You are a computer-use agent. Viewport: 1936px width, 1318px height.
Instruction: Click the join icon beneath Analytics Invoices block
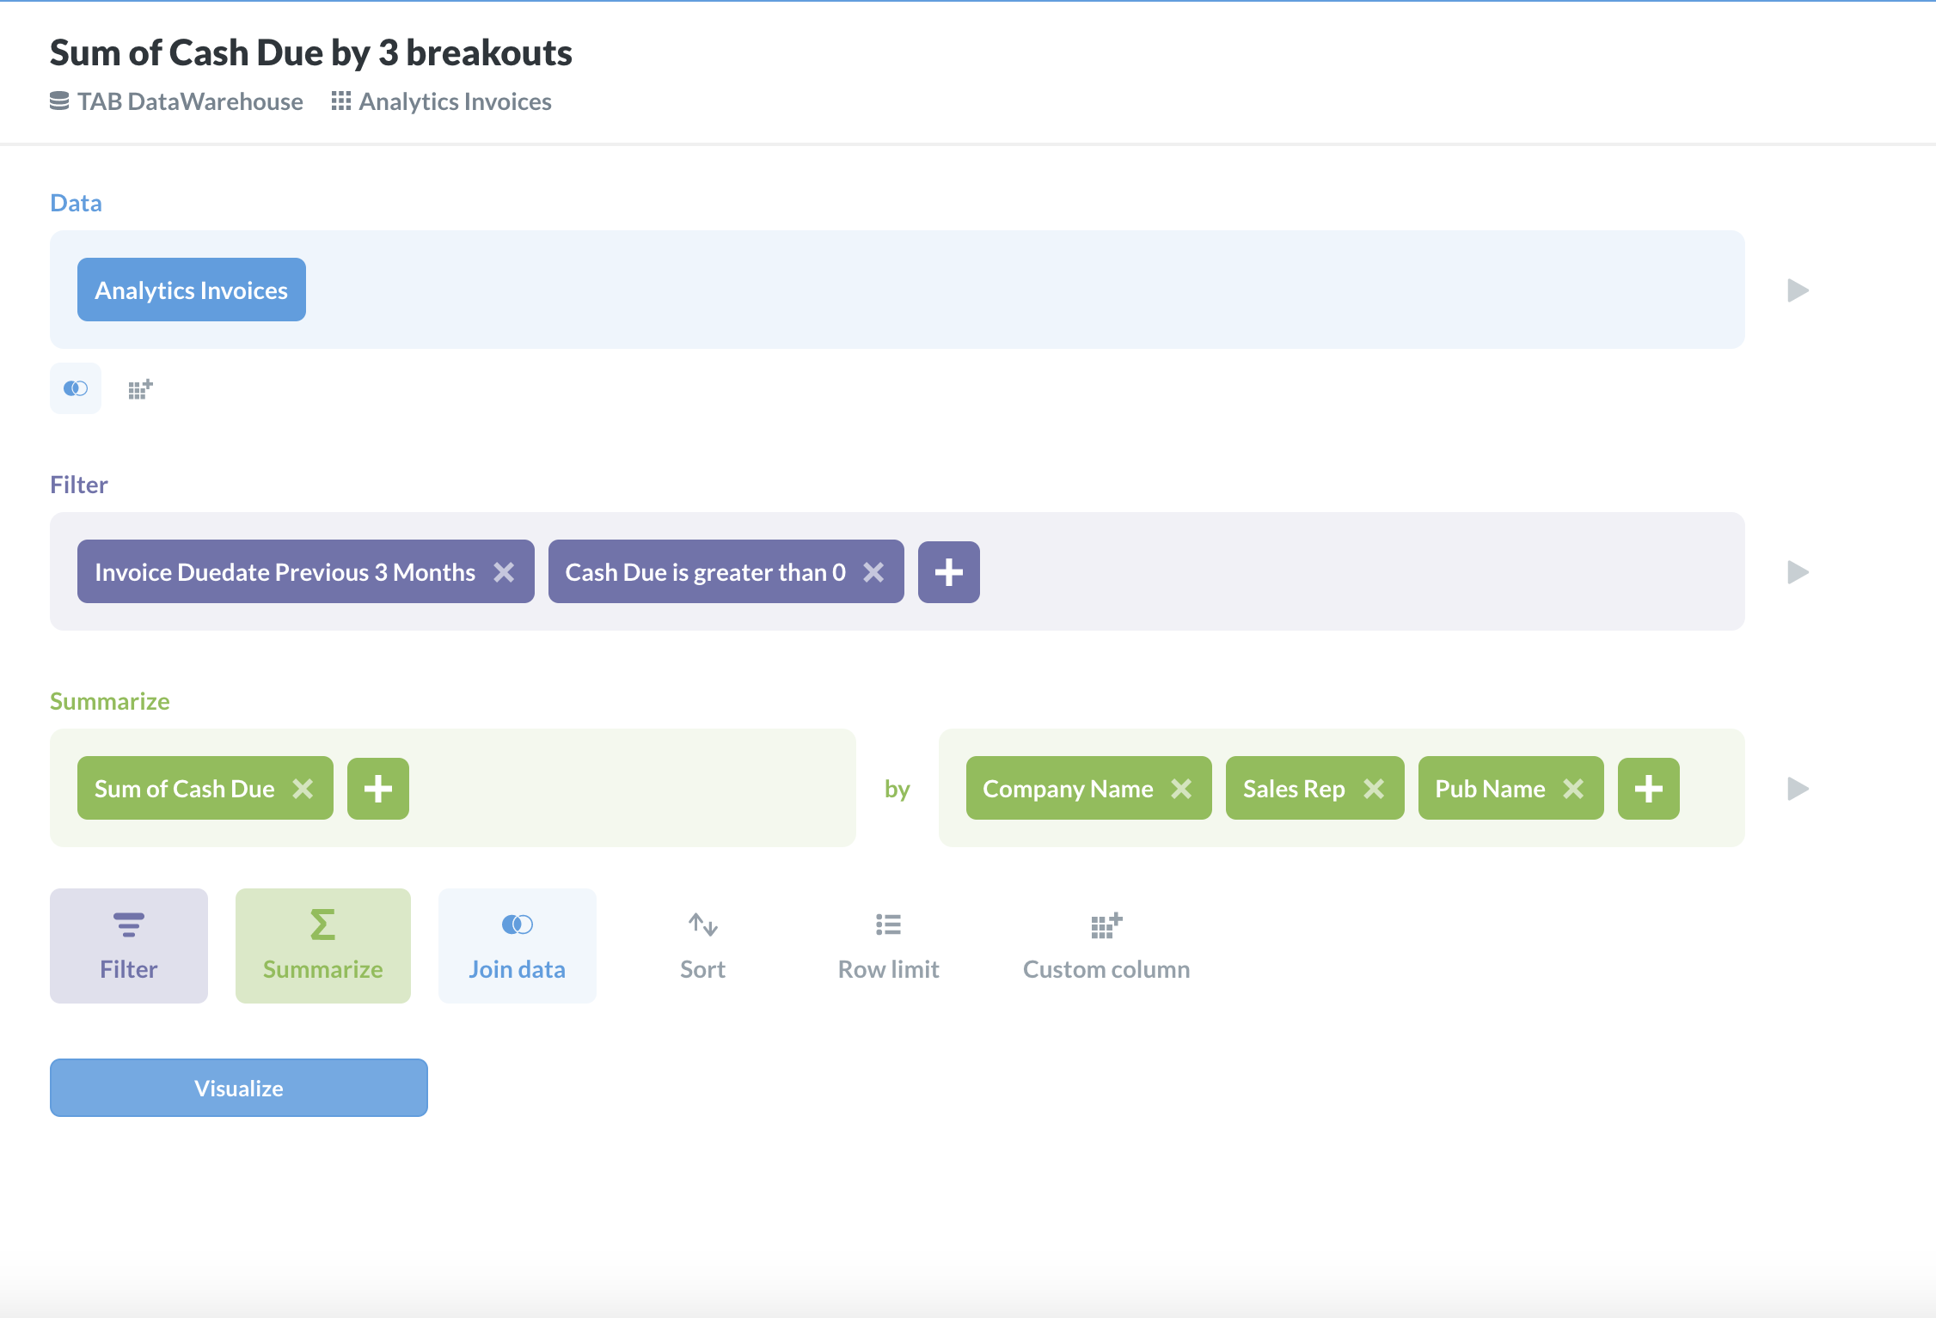coord(75,388)
